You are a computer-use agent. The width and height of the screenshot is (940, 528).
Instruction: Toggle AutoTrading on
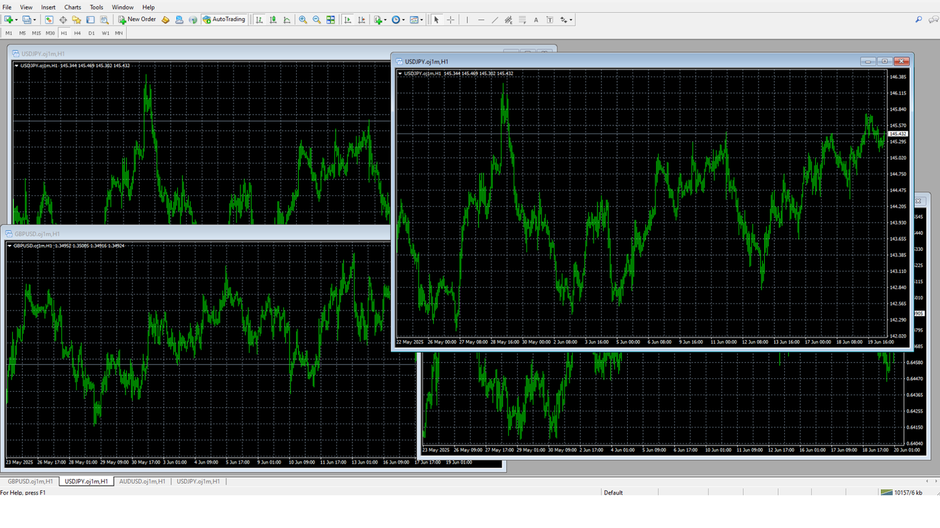click(x=224, y=19)
